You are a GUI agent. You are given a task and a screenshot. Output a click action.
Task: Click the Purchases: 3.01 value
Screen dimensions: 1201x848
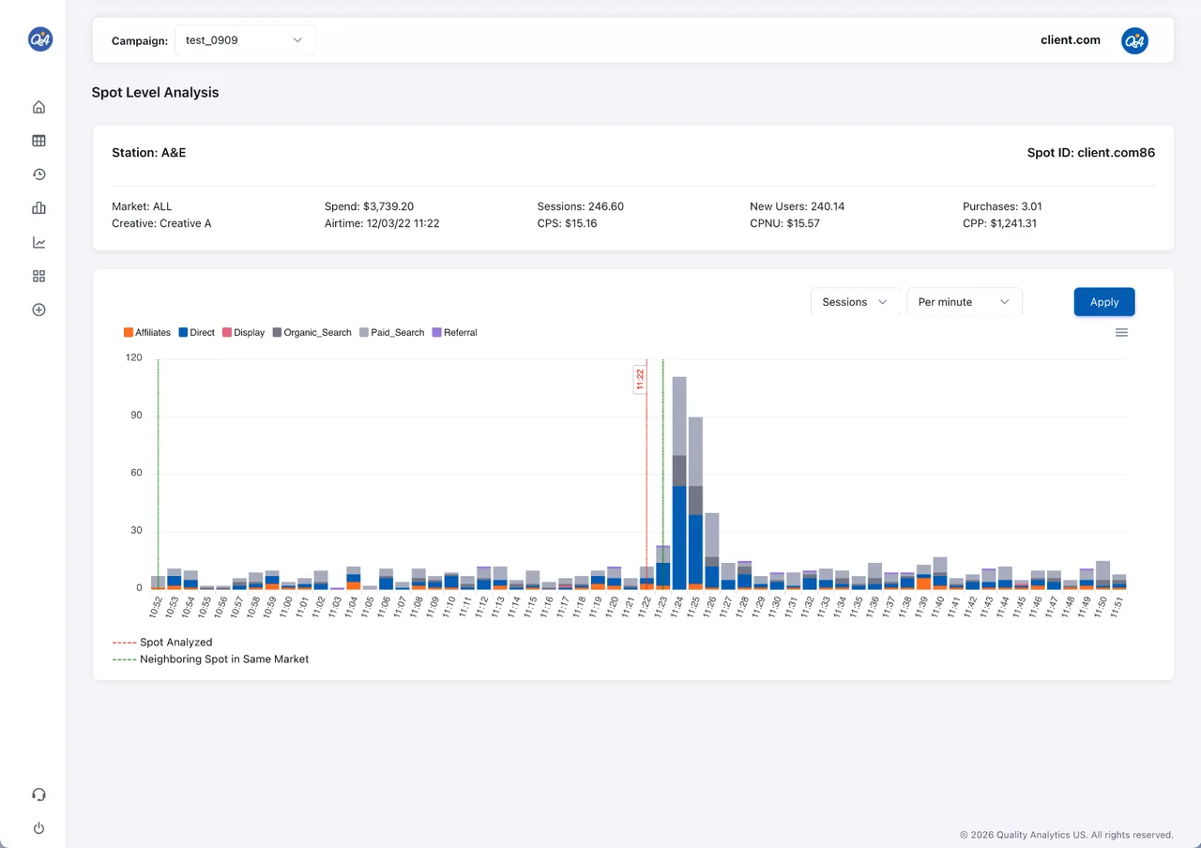[1002, 206]
